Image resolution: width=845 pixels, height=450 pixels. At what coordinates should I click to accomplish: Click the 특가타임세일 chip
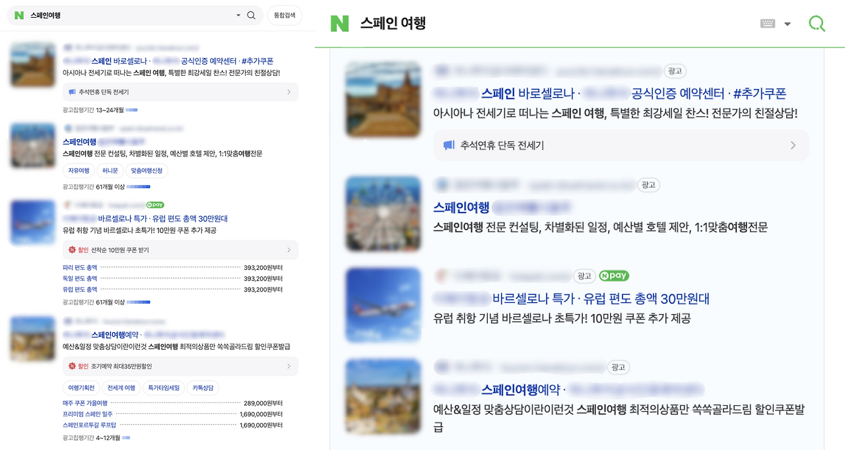164,388
